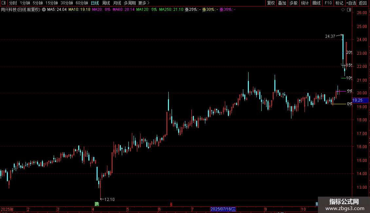370x213 pixels.
Task: Click the 20% level label
Action: tap(349, 52)
